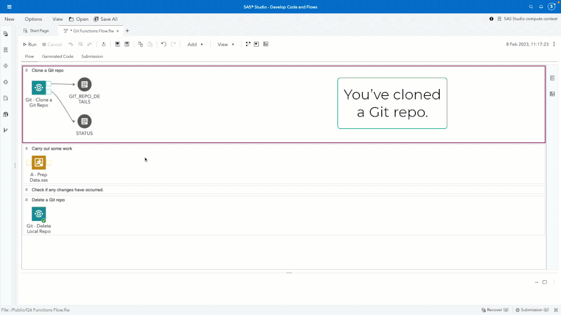Open the Git branch pane in sidebar
561x315 pixels.
(x=6, y=130)
